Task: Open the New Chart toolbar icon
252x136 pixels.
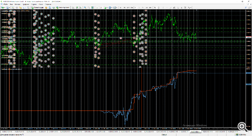Action: point(2,7)
